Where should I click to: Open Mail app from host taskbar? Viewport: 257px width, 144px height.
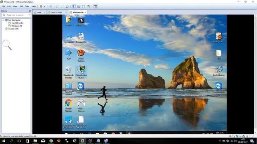point(43,141)
